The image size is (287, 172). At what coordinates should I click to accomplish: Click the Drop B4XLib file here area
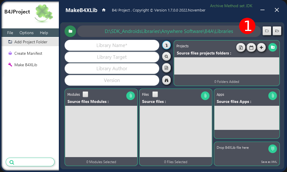coord(247,154)
